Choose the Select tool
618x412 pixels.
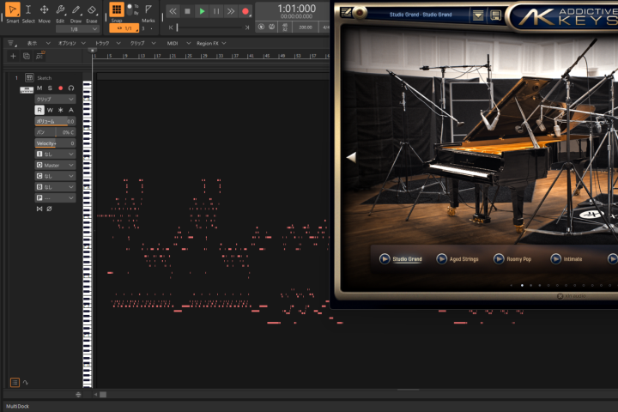[x=28, y=13]
